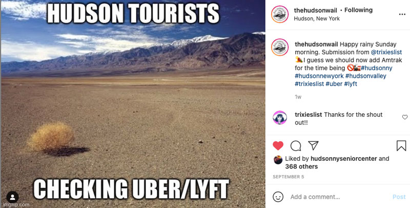Open the Hudson, New York location link
This screenshot has width=410, height=208.
coord(317,18)
